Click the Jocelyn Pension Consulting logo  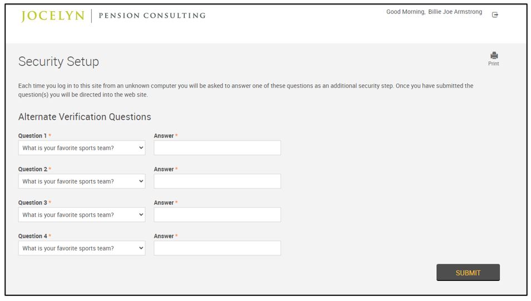[113, 16]
